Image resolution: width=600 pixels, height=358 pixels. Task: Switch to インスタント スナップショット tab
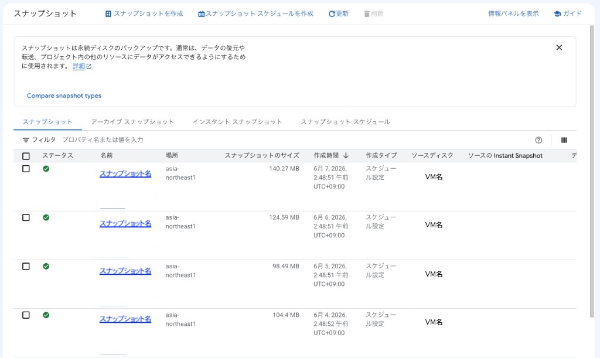click(237, 122)
